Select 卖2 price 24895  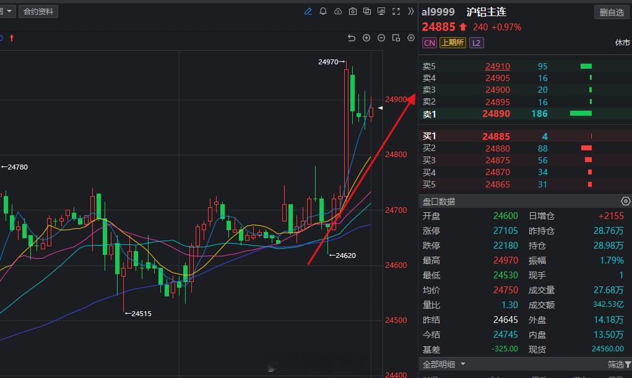[498, 102]
